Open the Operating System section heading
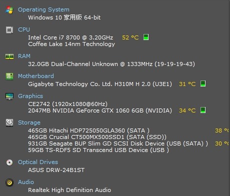 43,9
